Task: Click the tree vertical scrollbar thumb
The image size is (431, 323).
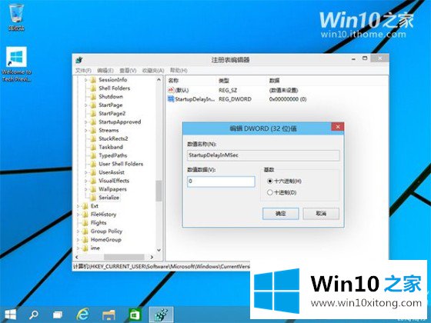Action: point(159,191)
